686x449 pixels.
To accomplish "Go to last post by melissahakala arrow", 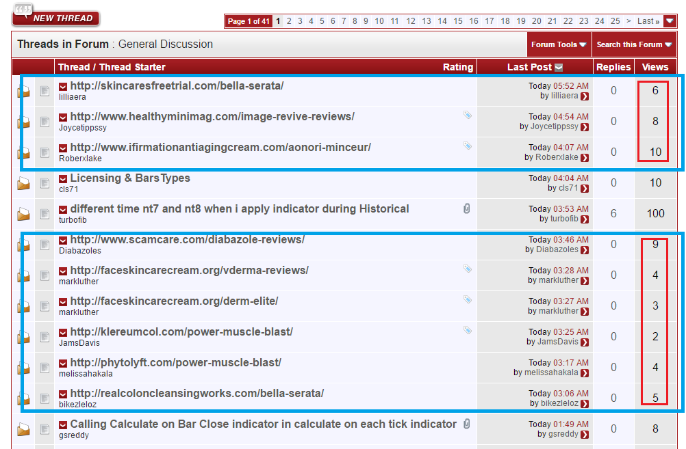I will (x=585, y=373).
